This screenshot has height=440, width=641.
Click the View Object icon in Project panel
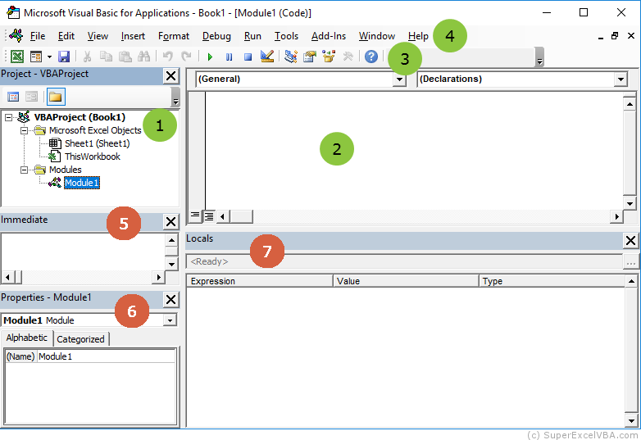pos(31,97)
